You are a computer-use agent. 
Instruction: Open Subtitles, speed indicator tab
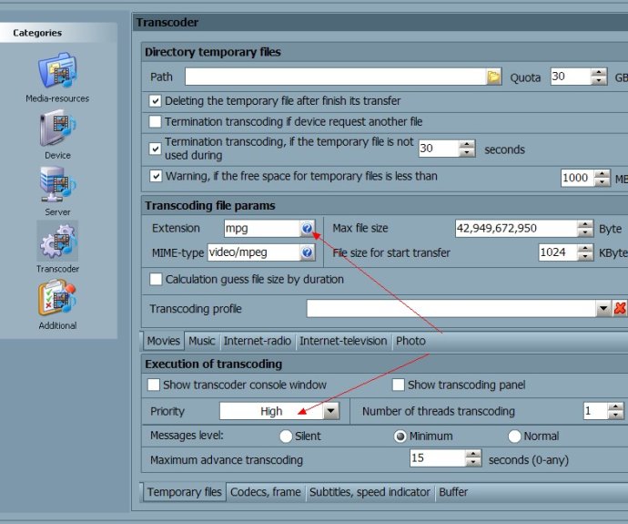[x=370, y=492]
